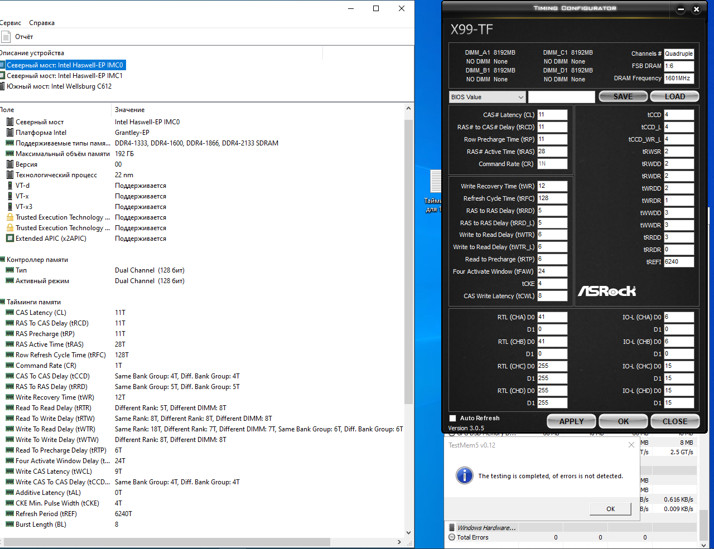714x549 pixels.
Task: Click the Channels # field showing Quadruple
Action: tap(679, 54)
